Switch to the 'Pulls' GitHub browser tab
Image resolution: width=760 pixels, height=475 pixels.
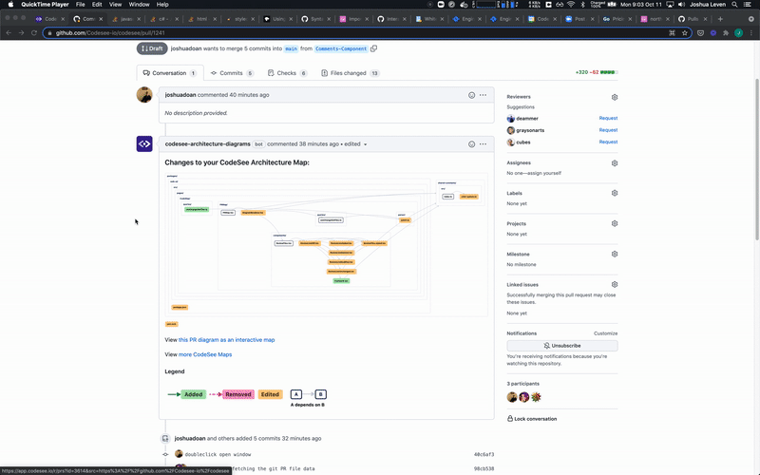pyautogui.click(x=693, y=19)
